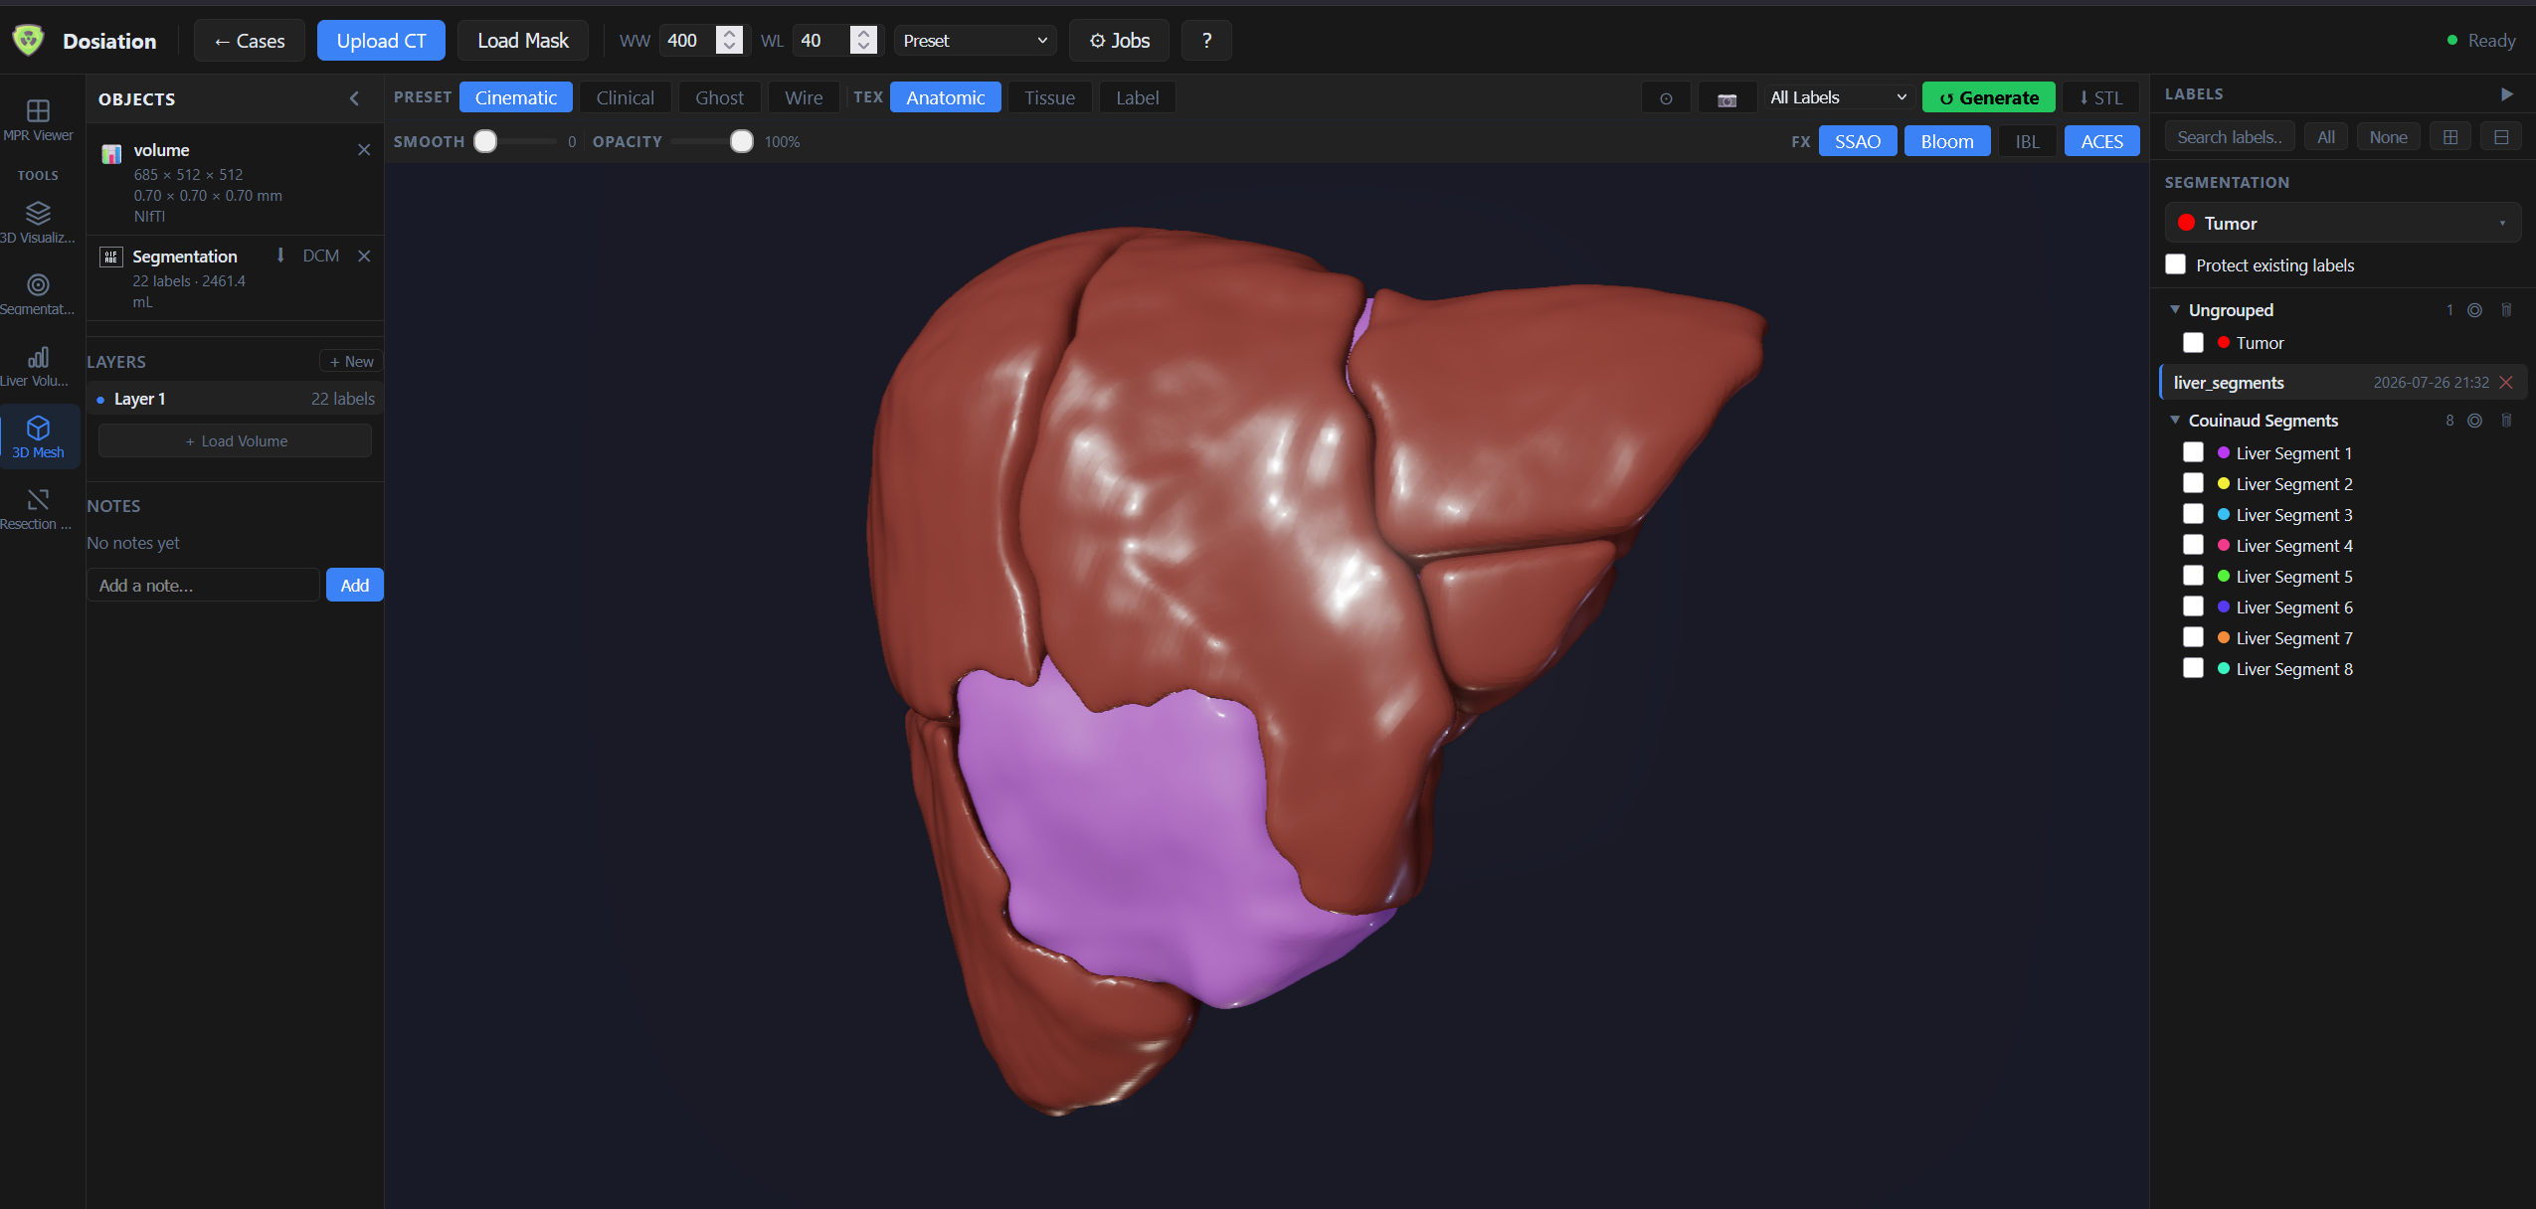Check Liver Segment 3 checkbox
Viewport: 2536px width, 1209px height.
pos(2193,514)
